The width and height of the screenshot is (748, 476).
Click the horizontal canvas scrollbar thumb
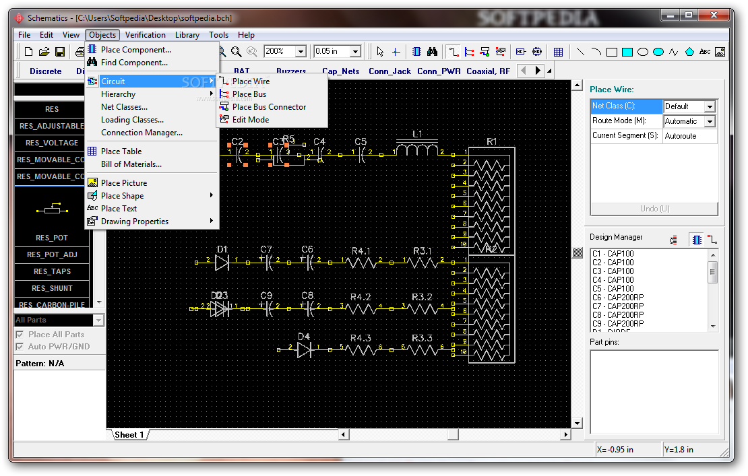[453, 434]
